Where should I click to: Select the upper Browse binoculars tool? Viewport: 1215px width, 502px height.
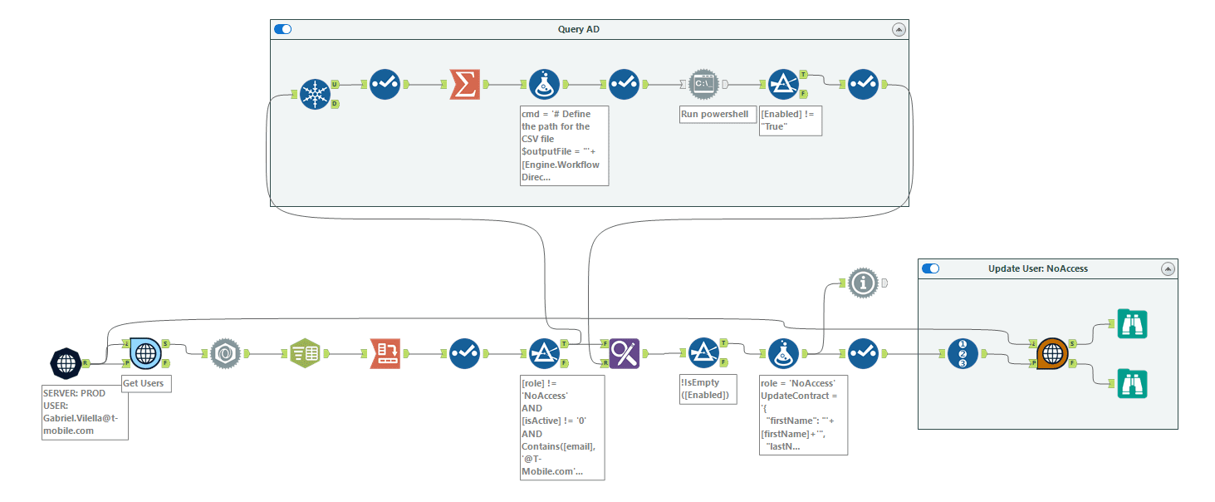pos(1131,322)
